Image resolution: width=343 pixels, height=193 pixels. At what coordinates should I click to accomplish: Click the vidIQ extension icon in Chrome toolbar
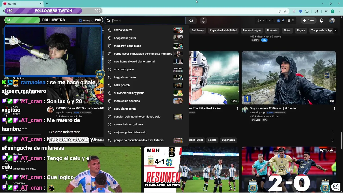coord(300,11)
